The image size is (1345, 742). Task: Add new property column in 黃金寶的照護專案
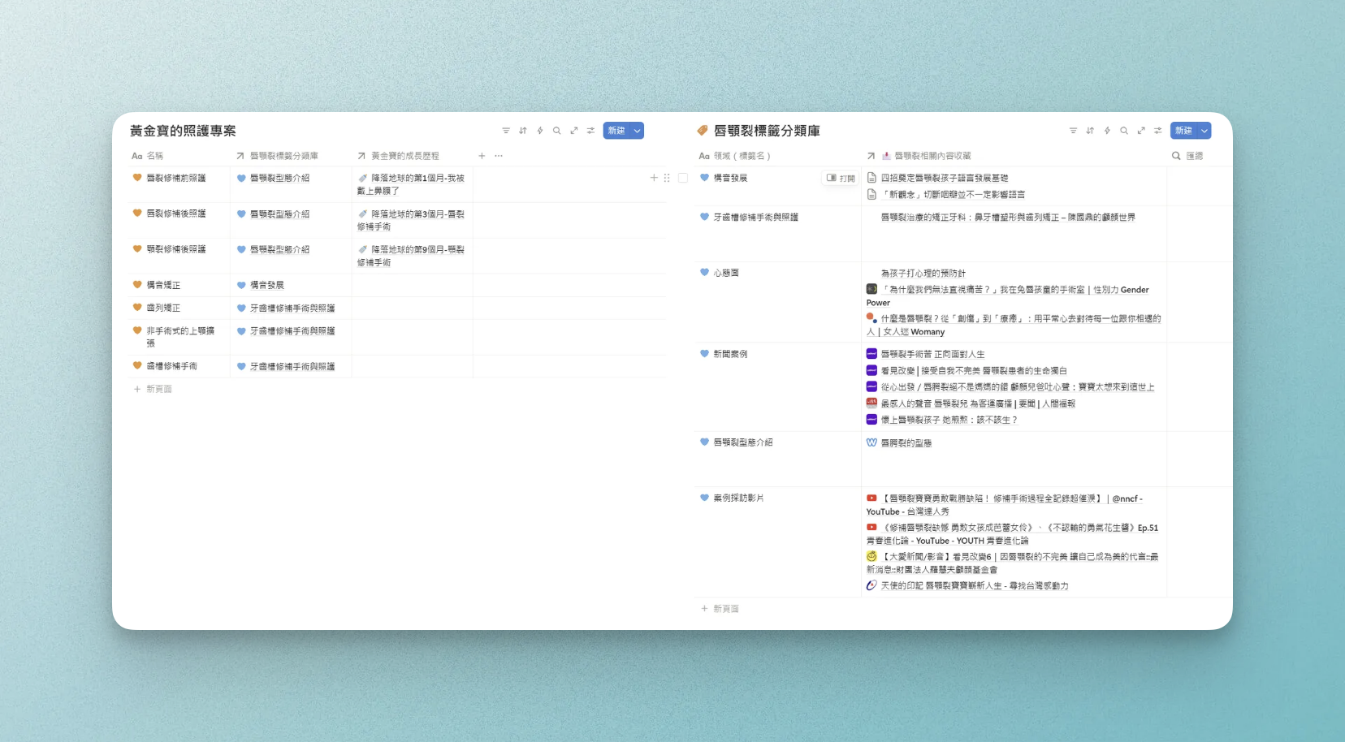coord(482,156)
